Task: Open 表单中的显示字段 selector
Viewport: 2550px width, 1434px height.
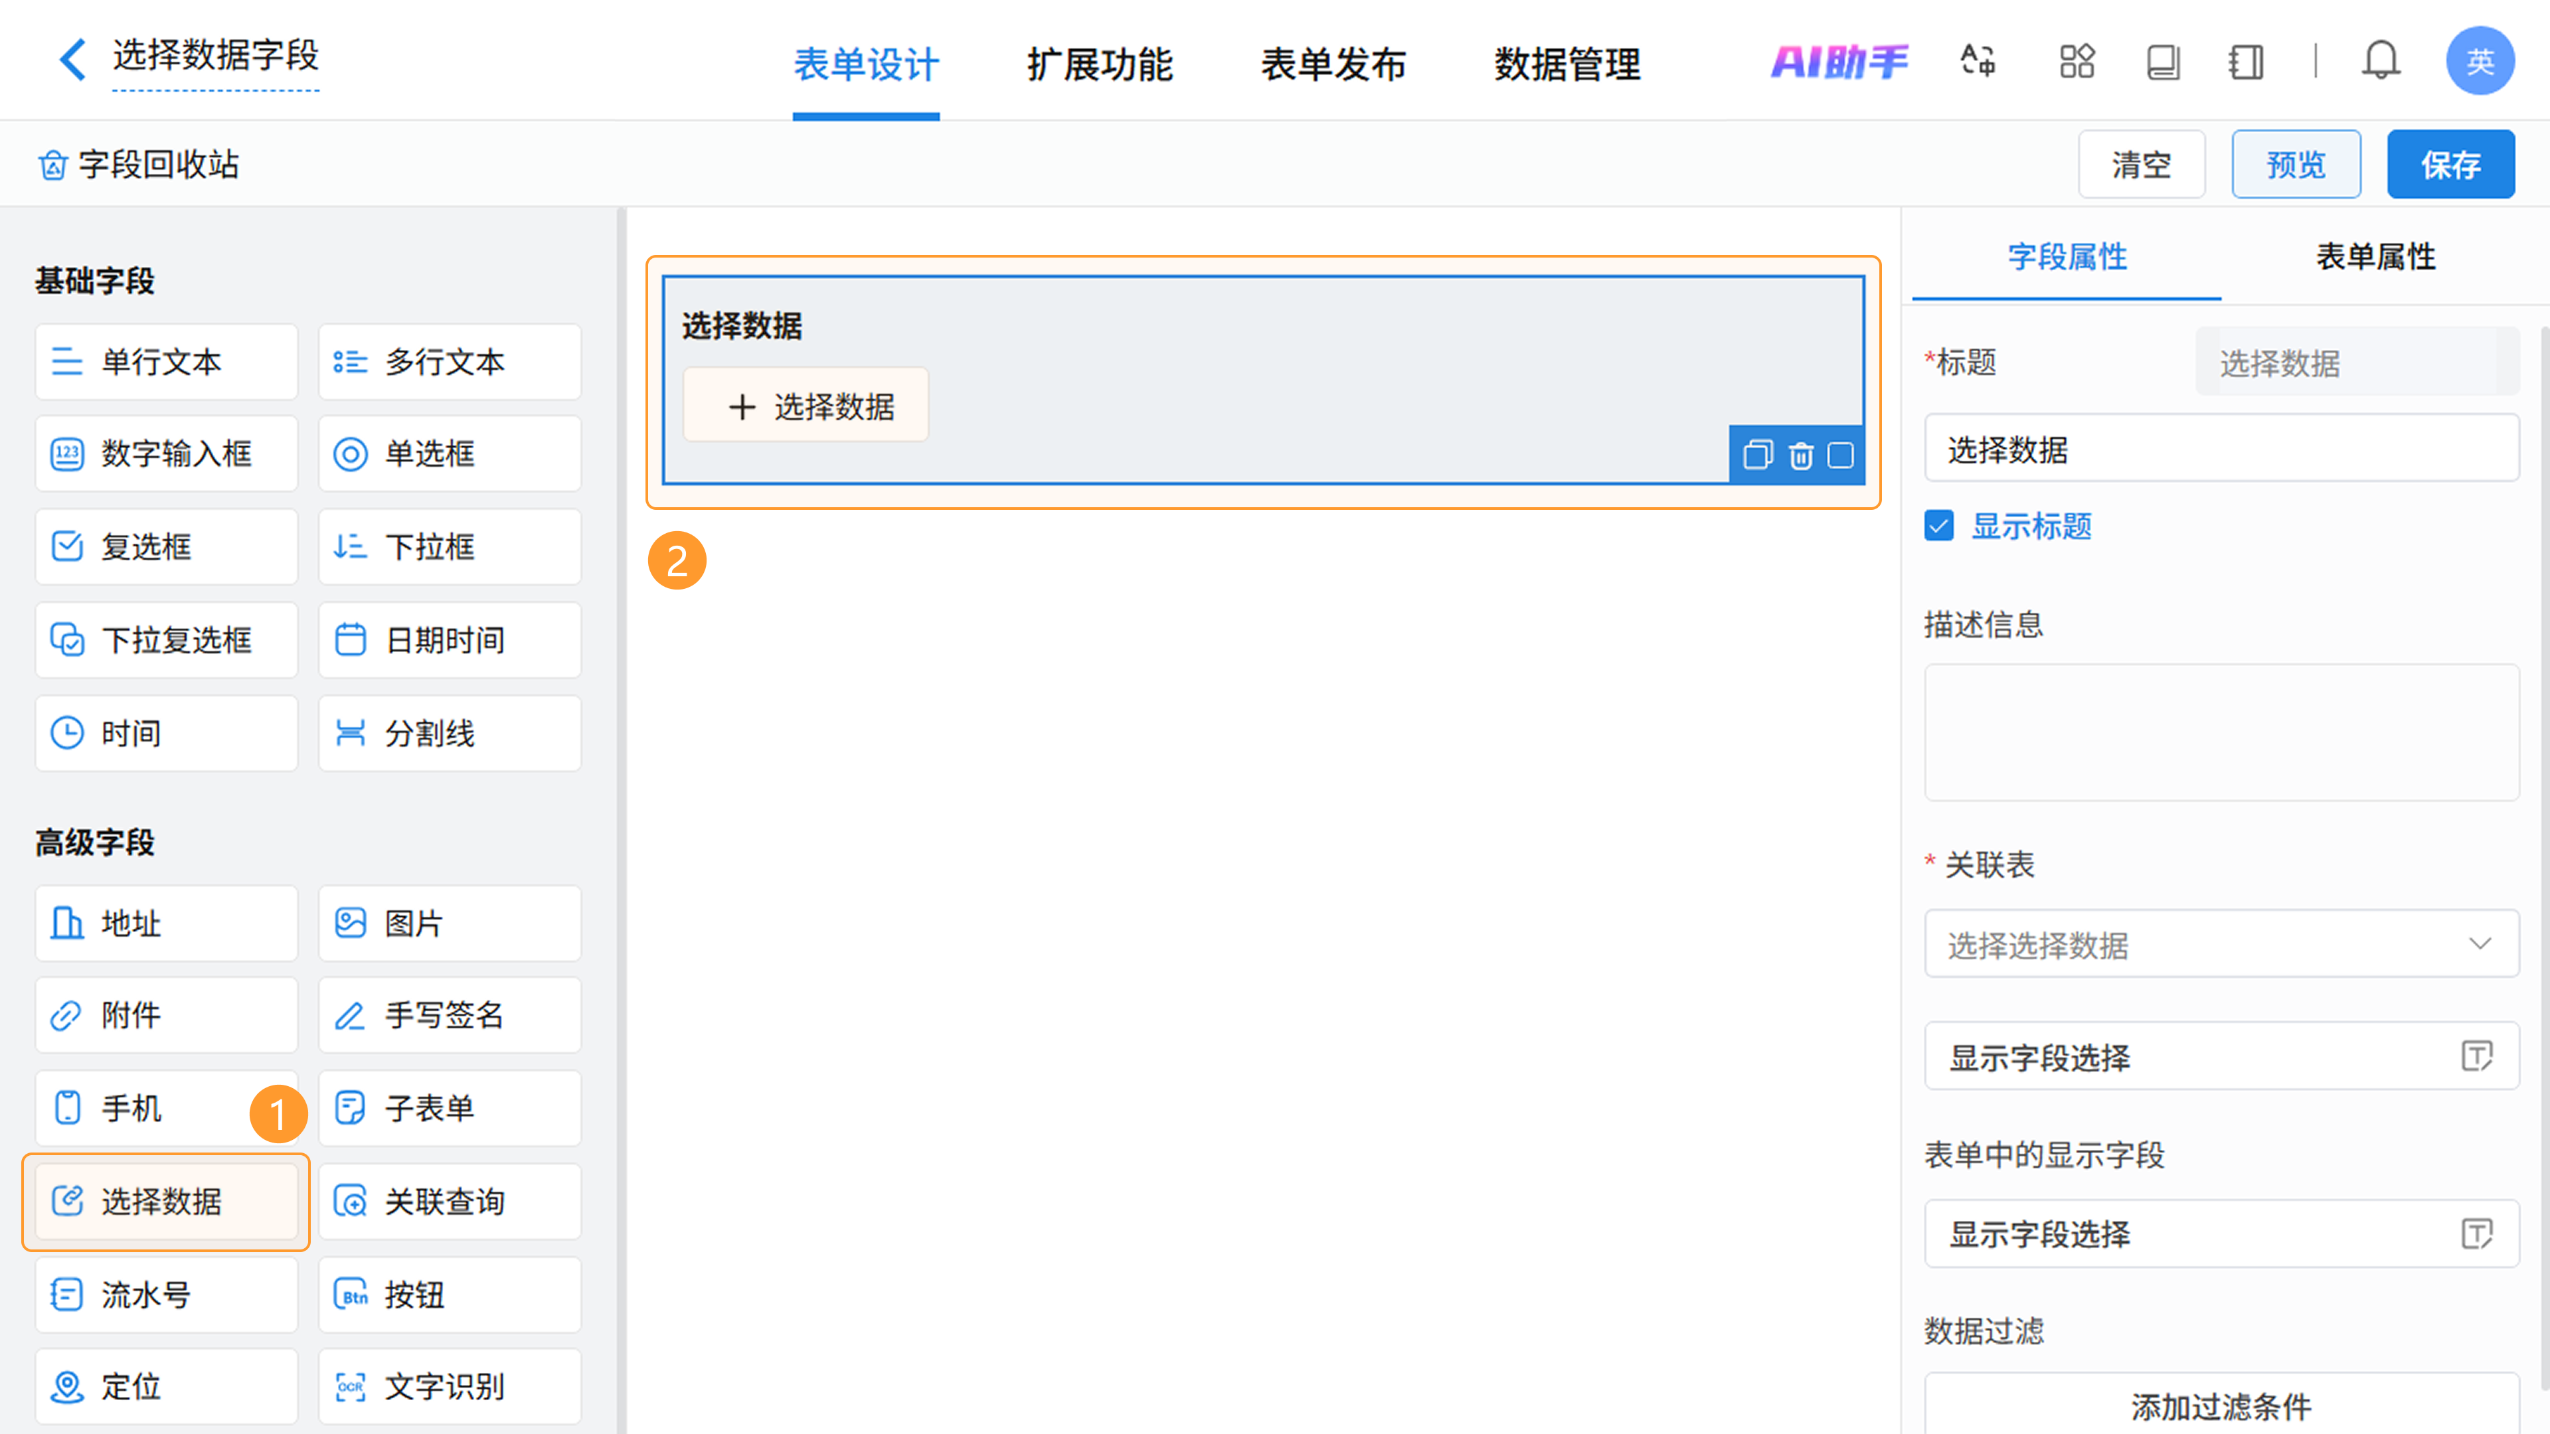Action: (x=2221, y=1234)
